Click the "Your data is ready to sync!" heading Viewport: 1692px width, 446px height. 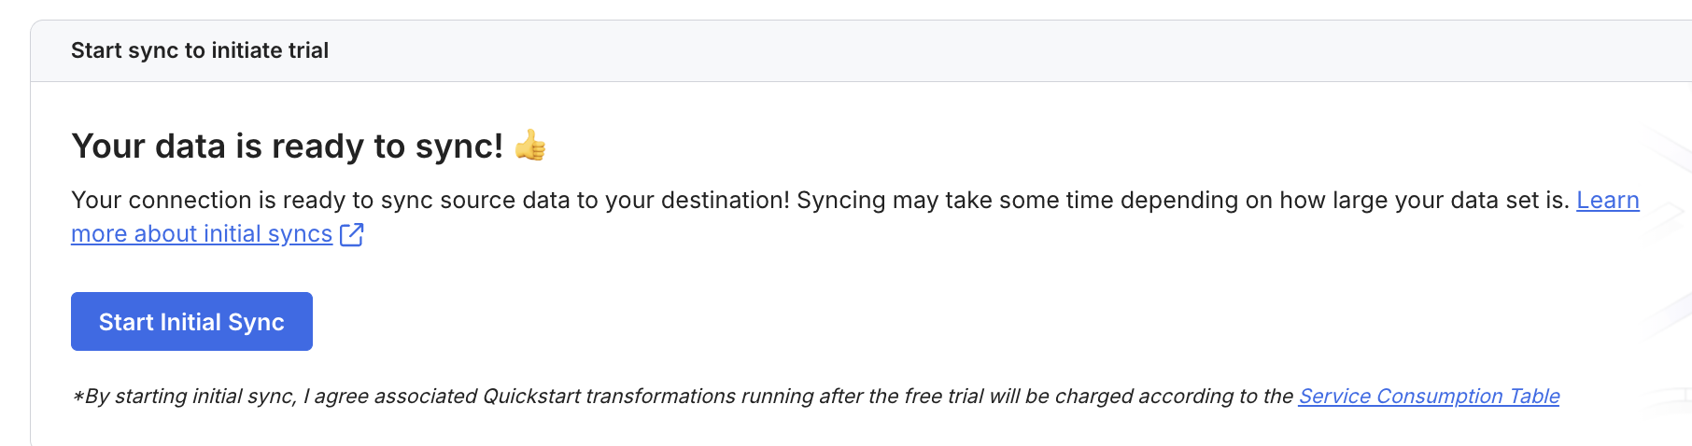click(x=287, y=146)
